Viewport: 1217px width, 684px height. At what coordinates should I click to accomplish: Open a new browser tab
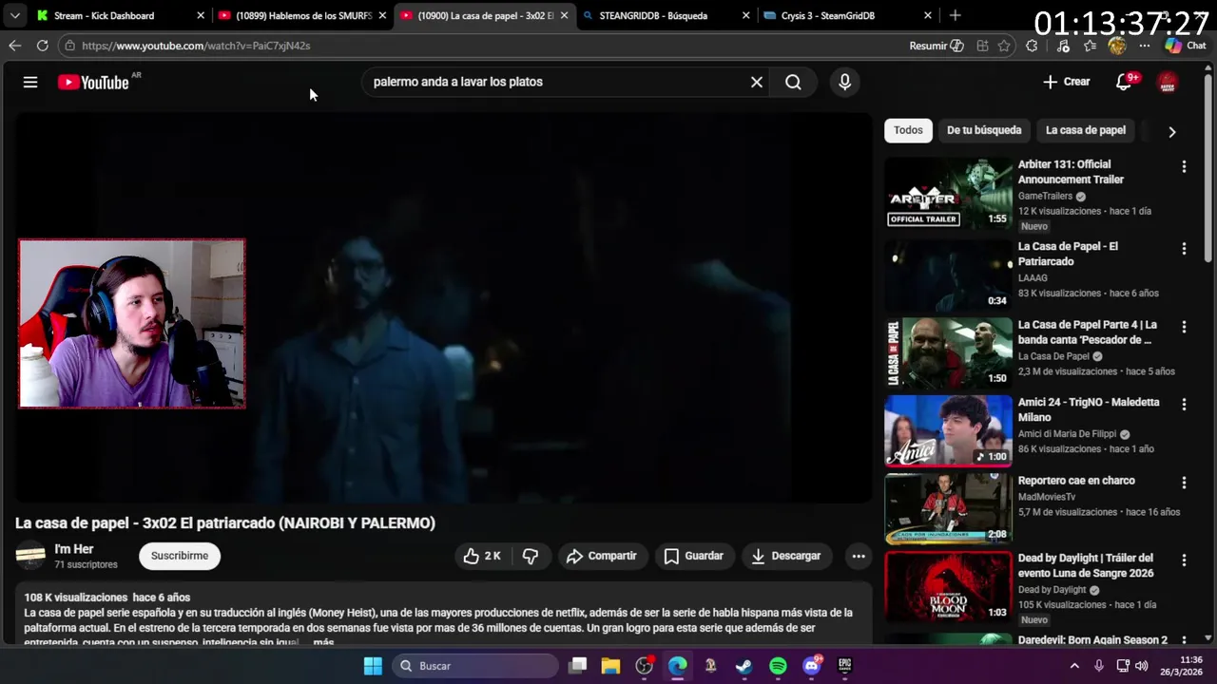pyautogui.click(x=955, y=15)
